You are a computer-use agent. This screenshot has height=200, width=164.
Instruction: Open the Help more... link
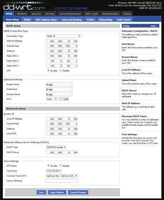tap(154, 26)
